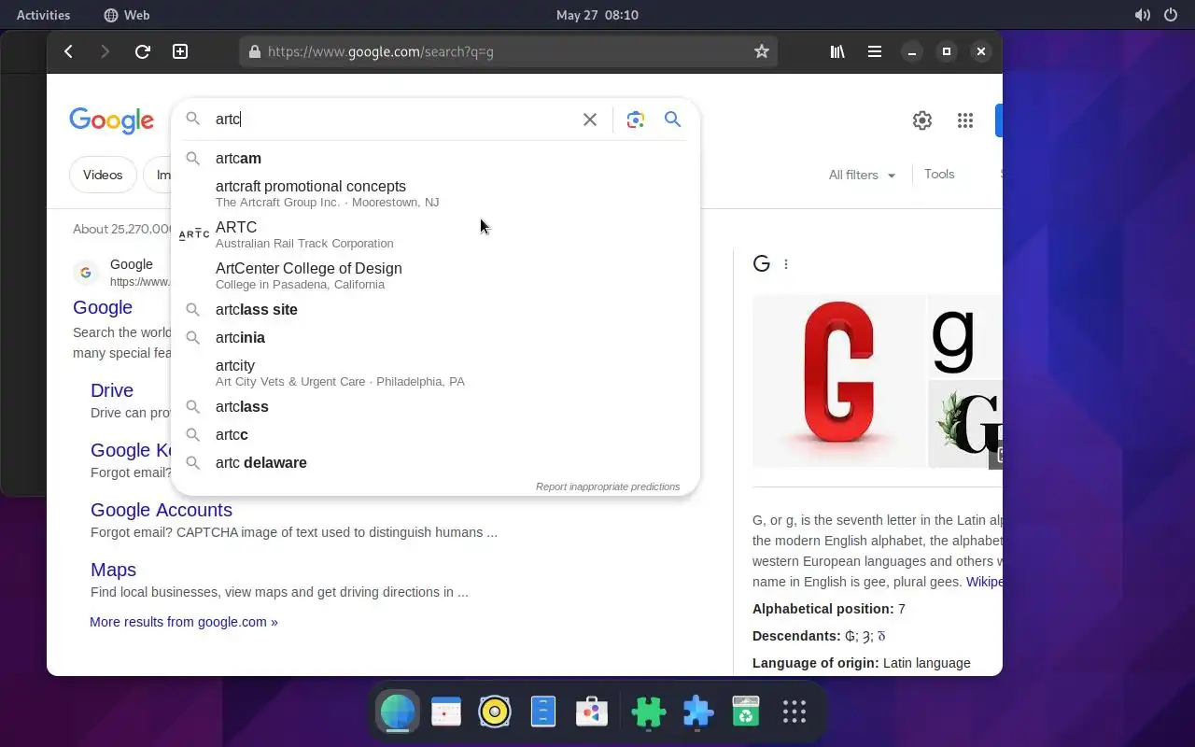Image resolution: width=1195 pixels, height=747 pixels.
Task: Open Google settings gear icon
Action: (x=922, y=120)
